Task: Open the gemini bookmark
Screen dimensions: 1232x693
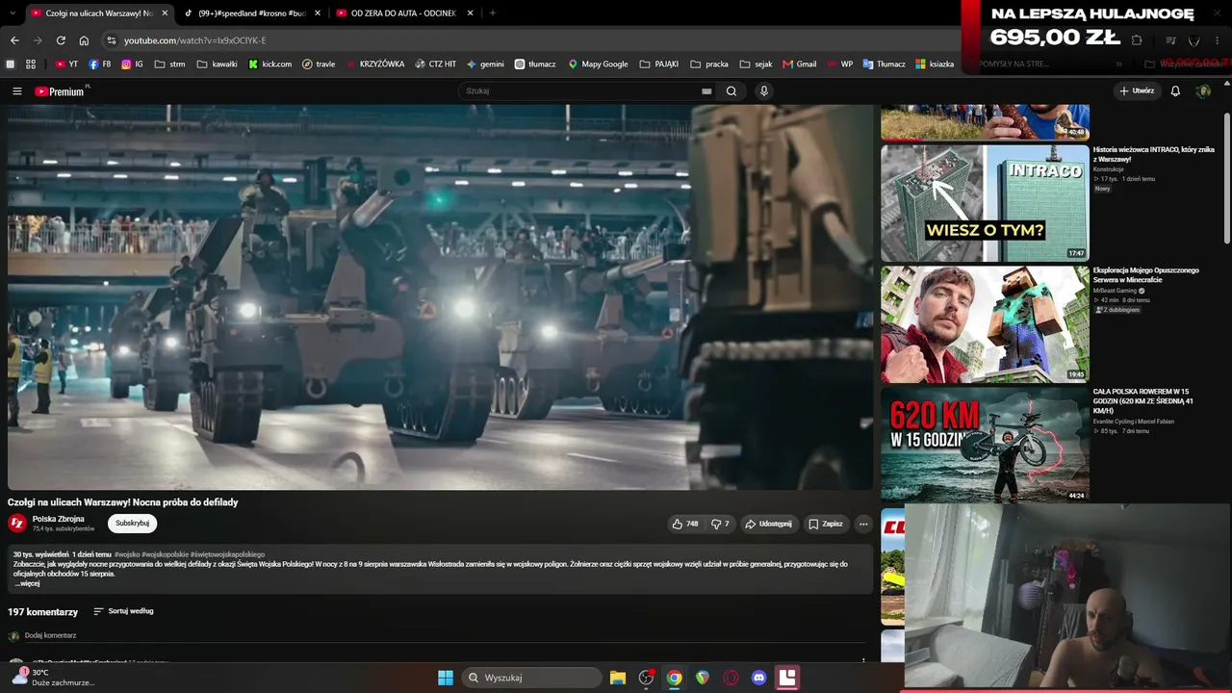Action: point(485,64)
